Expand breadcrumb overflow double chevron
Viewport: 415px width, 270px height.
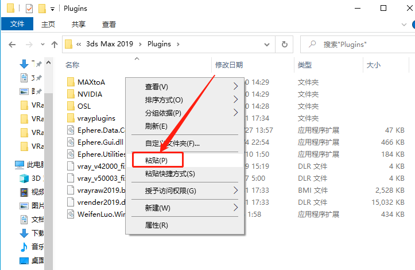79,44
